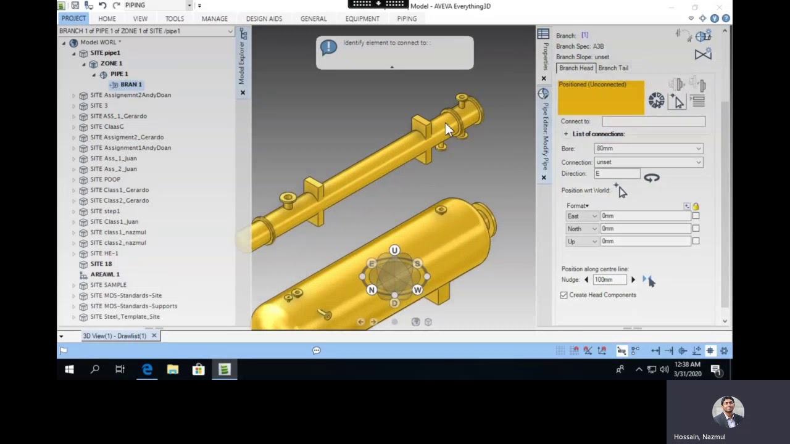Open the North axis dropdown
Screen dimensions: 790x444
click(x=583, y=229)
